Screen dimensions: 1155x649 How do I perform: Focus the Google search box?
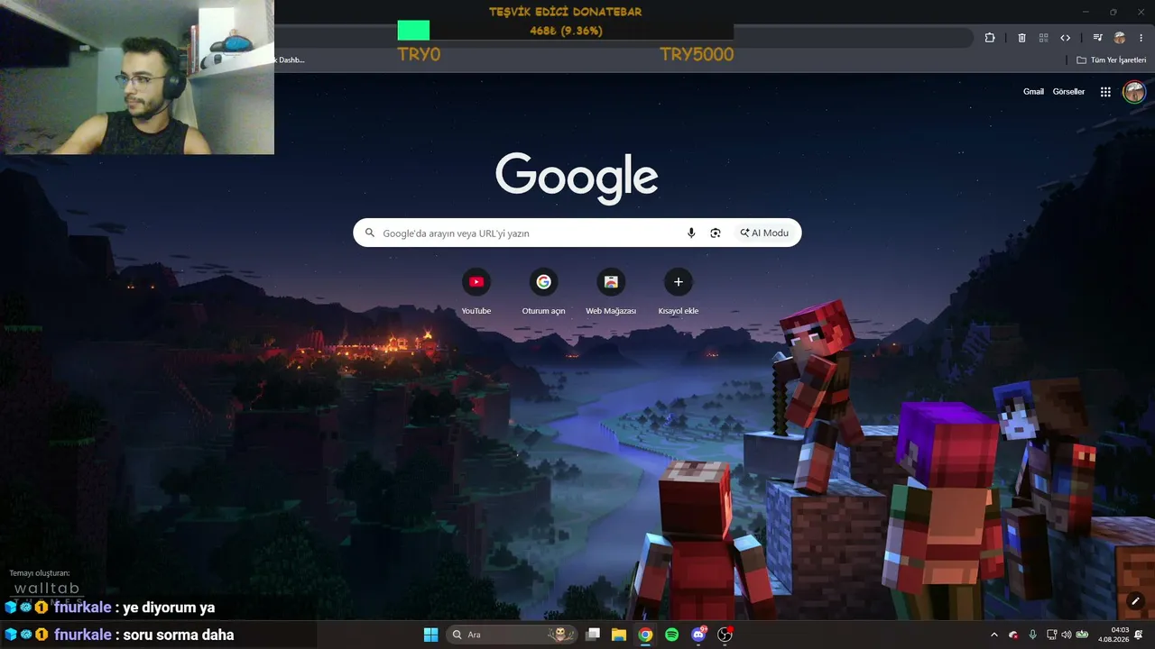click(x=577, y=233)
